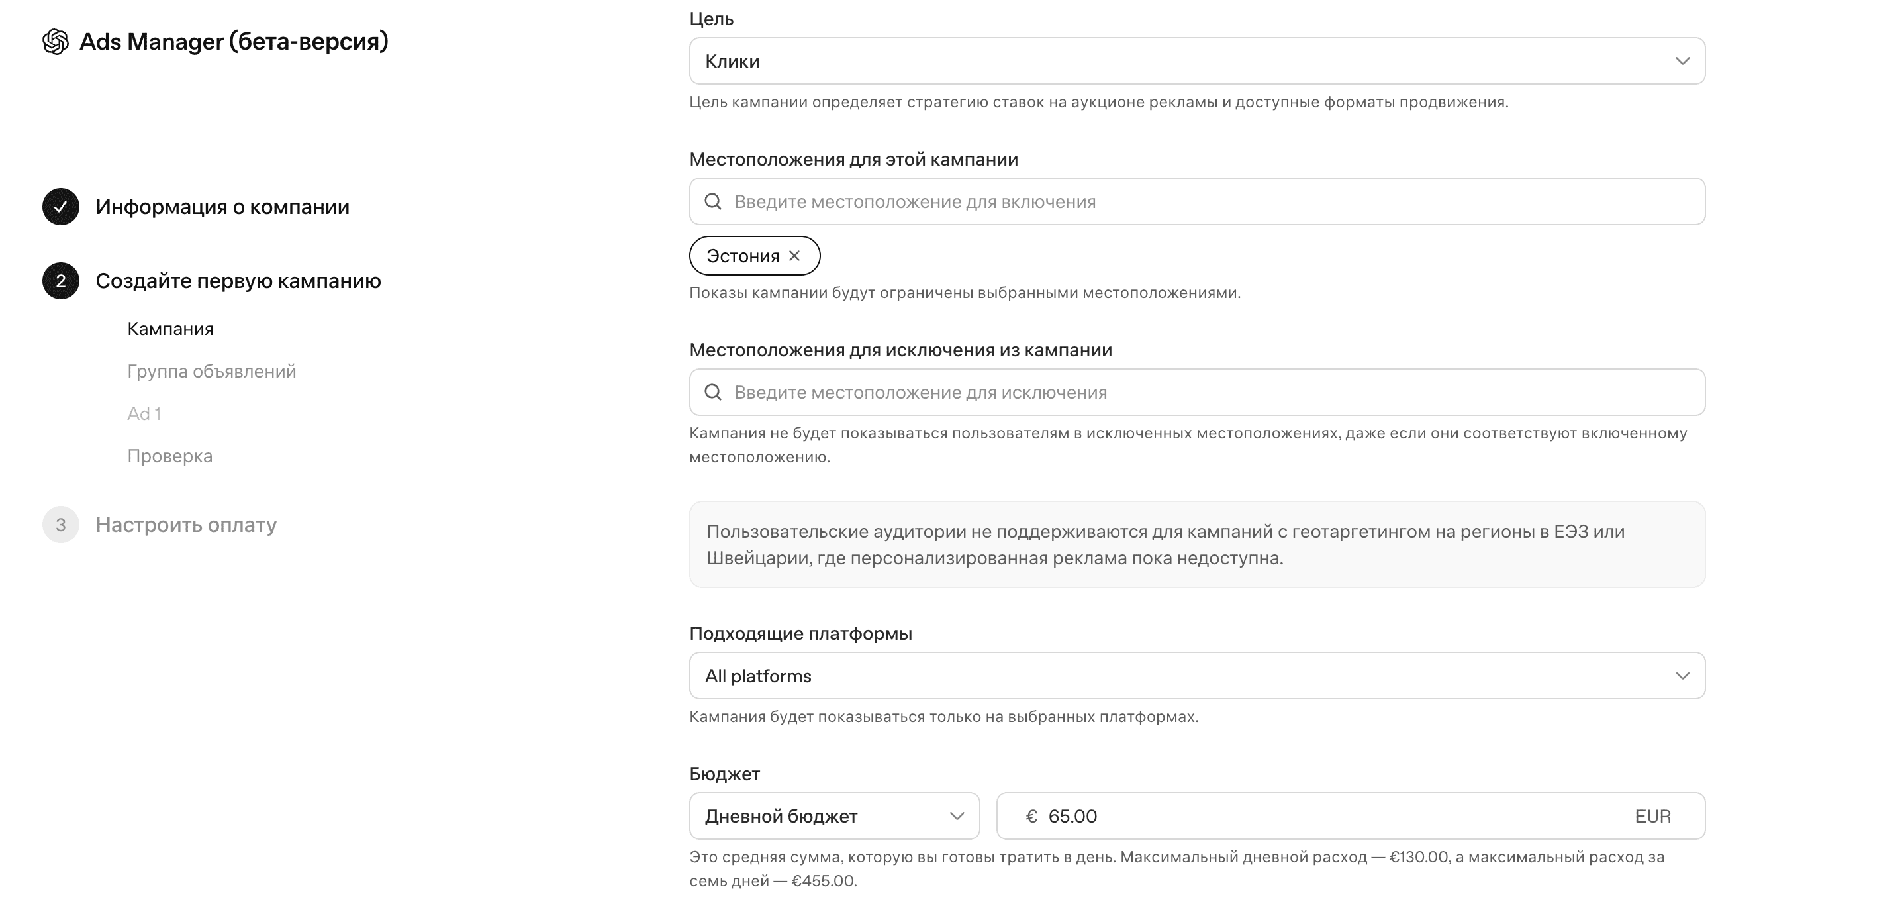Image resolution: width=1904 pixels, height=914 pixels.
Task: Focus the budget amount field 65.00
Action: click(1351, 817)
